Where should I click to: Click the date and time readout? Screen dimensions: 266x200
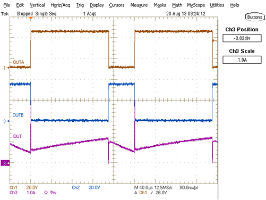[186, 14]
